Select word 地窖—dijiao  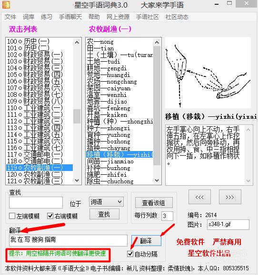(119, 102)
